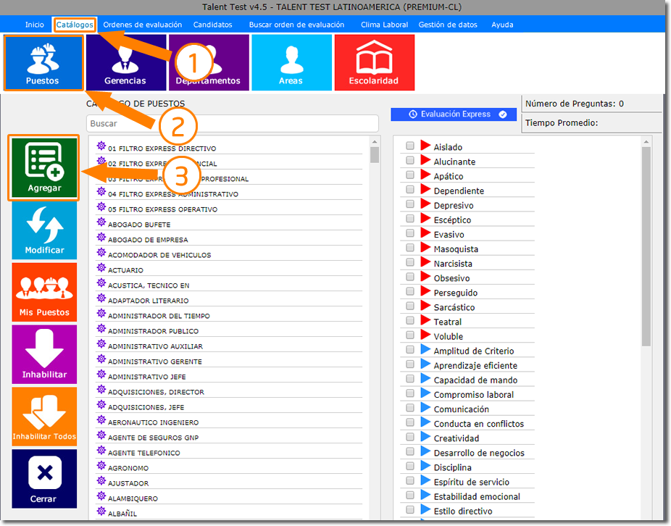Image resolution: width=671 pixels, height=526 pixels.
Task: Check the Capacidad de mando checkbox
Action: [410, 379]
